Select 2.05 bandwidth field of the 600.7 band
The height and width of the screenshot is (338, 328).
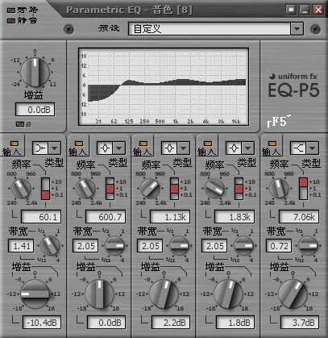click(85, 246)
